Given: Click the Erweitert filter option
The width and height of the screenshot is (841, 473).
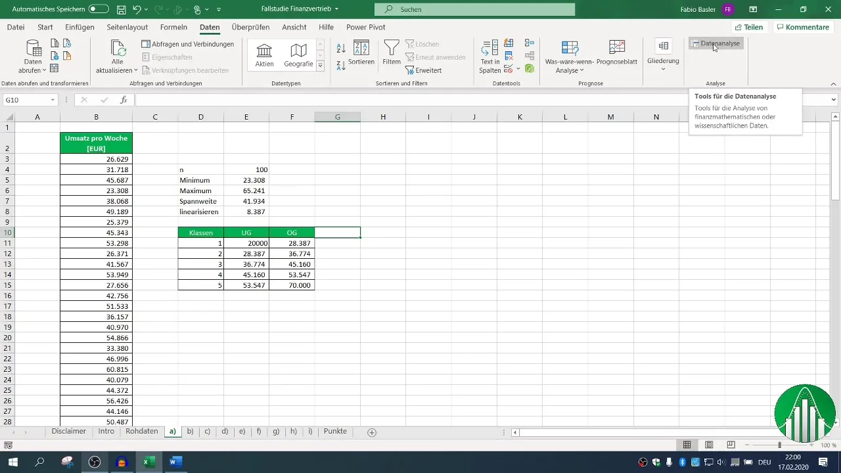Looking at the screenshot, I should (x=424, y=70).
